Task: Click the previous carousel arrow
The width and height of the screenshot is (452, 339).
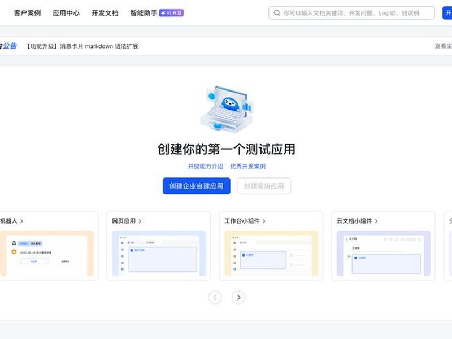Action: 215,298
